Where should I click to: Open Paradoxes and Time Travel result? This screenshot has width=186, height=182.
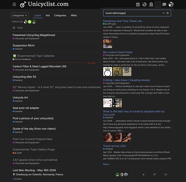(123, 21)
